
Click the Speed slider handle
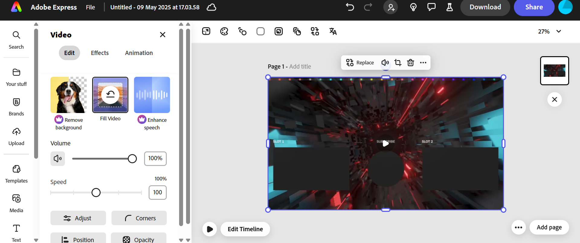[x=96, y=193]
